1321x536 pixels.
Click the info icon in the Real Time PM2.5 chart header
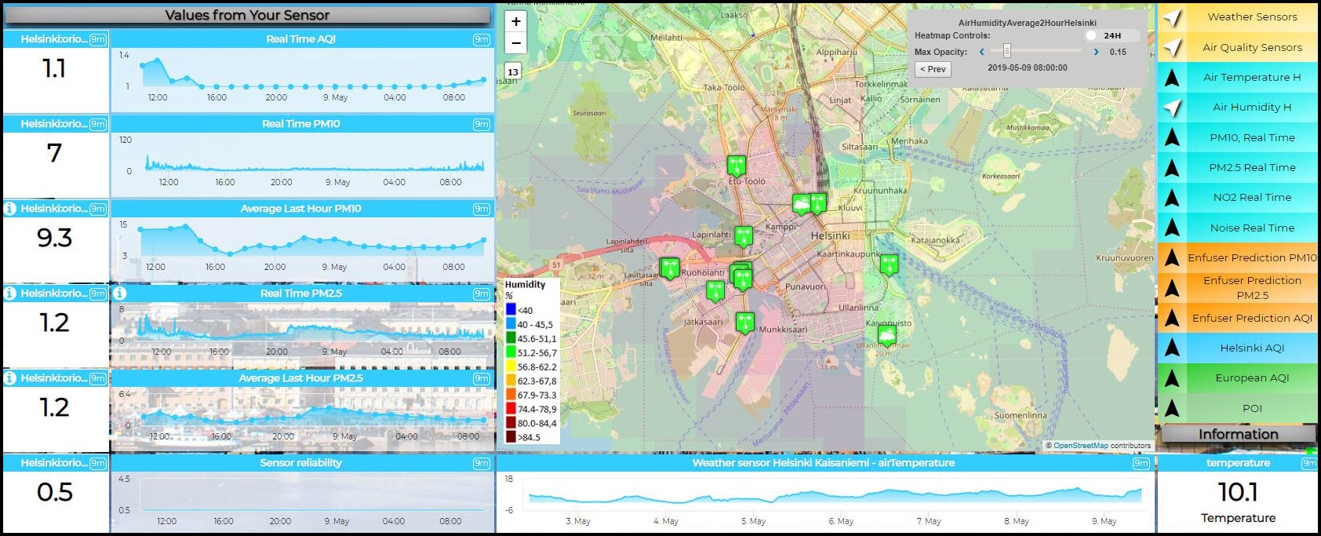(120, 294)
